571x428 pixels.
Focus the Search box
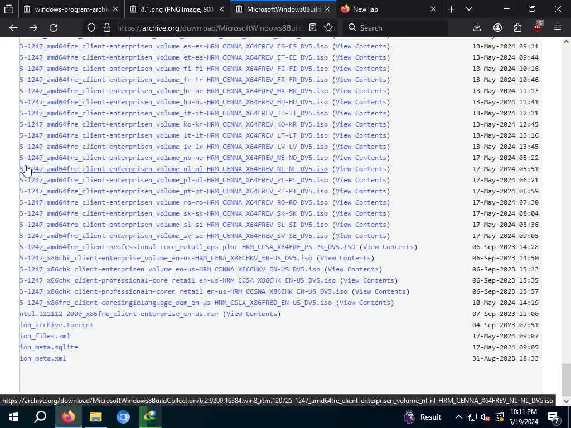coord(395,28)
